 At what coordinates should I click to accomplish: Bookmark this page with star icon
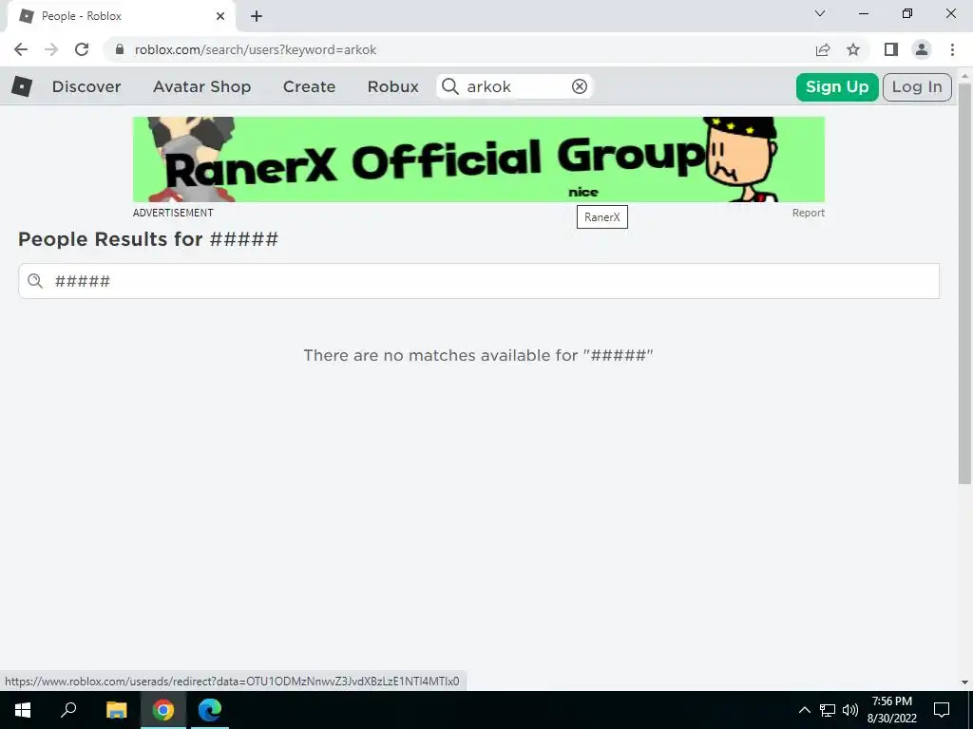853,49
